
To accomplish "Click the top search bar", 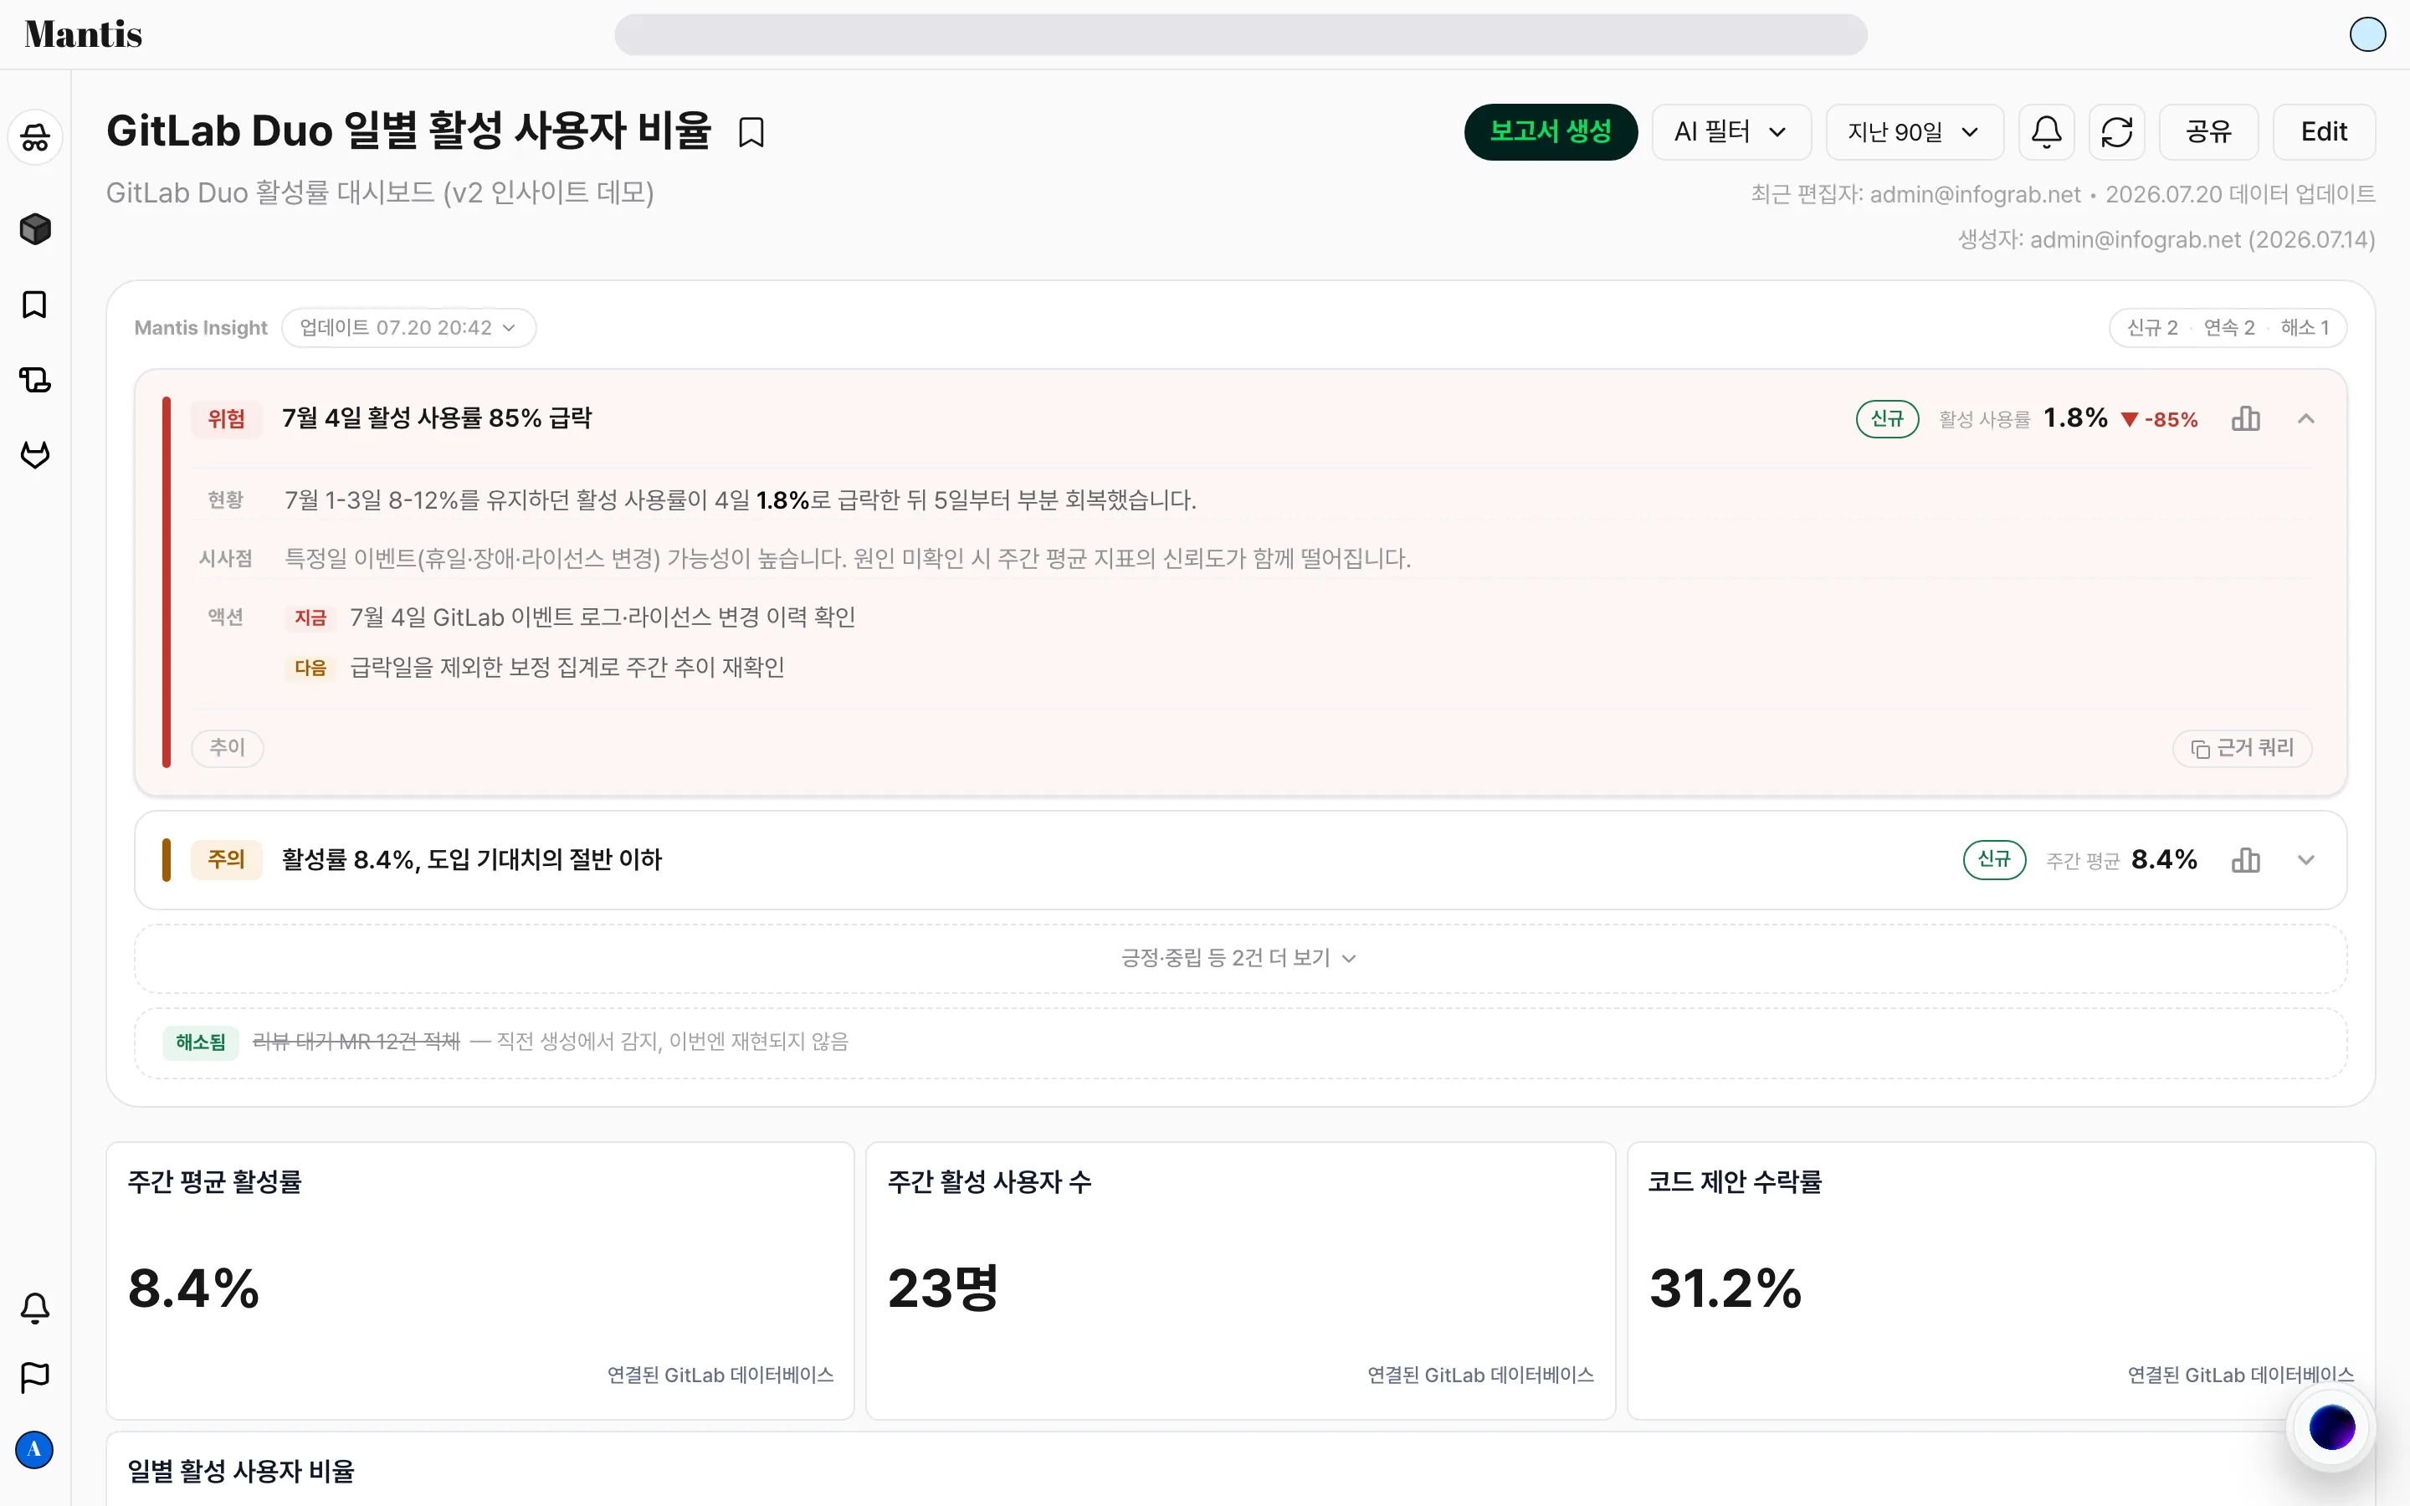I will click(1240, 35).
